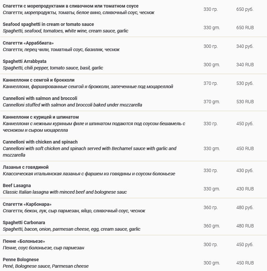Select the "Spaghetti Carbonara" title
The image size is (267, 271).
tap(24, 223)
